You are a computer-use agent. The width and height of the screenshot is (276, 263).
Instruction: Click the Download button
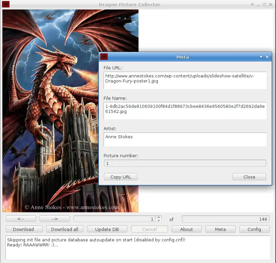pyautogui.click(x=24, y=229)
